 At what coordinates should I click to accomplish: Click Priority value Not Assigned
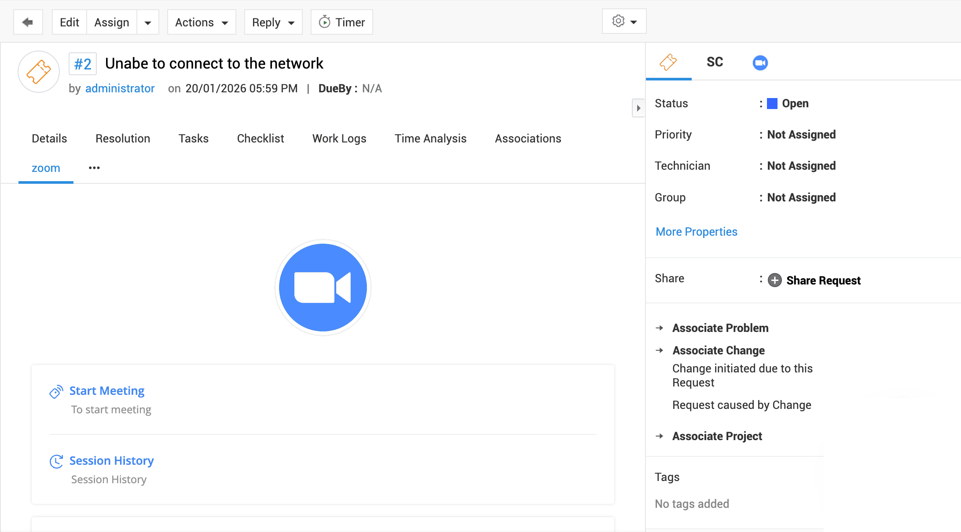[801, 135]
